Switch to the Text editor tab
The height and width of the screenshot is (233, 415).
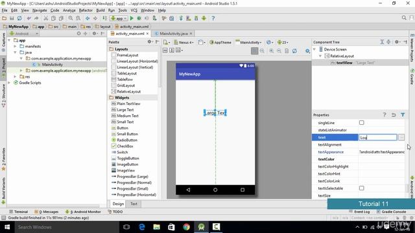tap(134, 204)
